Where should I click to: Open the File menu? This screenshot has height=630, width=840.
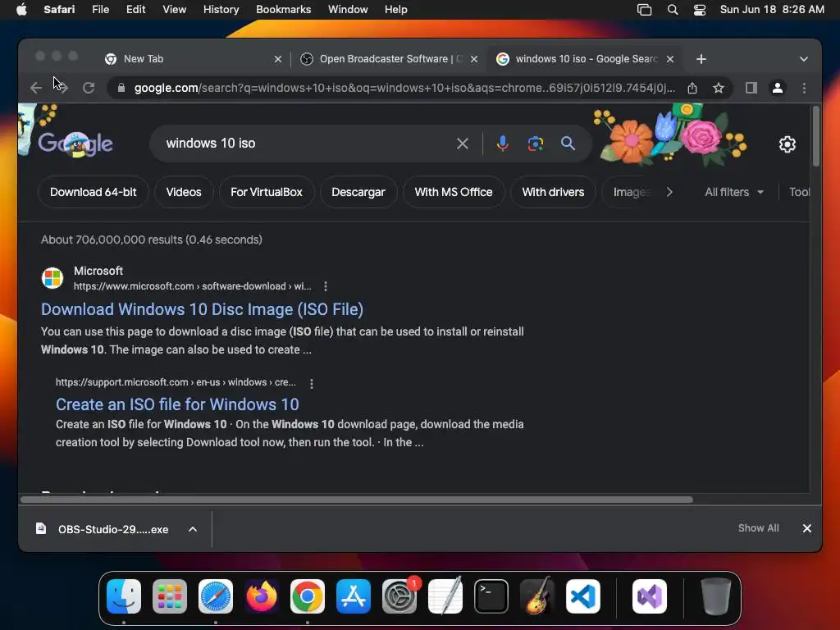100,10
